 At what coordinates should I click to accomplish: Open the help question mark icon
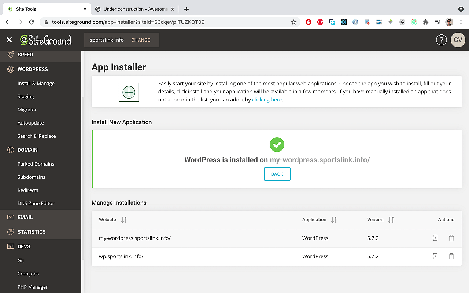coord(441,40)
